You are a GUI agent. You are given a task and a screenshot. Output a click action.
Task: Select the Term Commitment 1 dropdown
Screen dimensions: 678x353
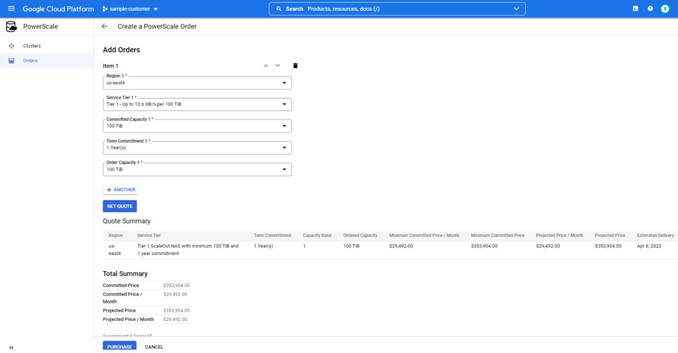[x=197, y=147]
